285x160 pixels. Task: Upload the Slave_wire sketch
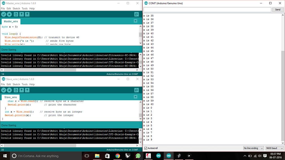(x=9, y=90)
